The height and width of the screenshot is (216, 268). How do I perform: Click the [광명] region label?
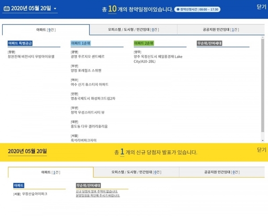pyautogui.click(x=75, y=52)
